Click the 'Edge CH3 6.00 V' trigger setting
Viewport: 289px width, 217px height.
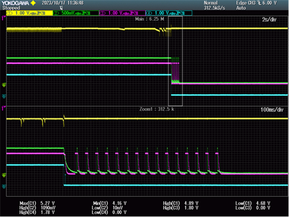(256, 3)
